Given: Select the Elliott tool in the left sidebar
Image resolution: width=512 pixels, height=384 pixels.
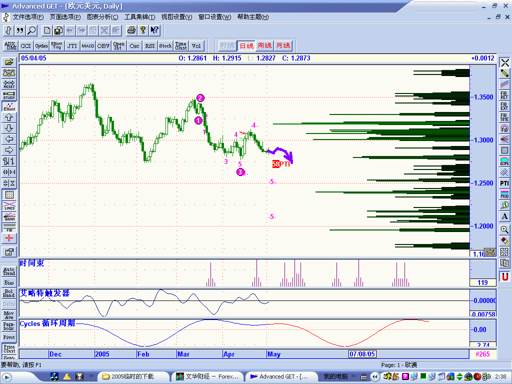Looking at the screenshot, I should click(8, 106).
